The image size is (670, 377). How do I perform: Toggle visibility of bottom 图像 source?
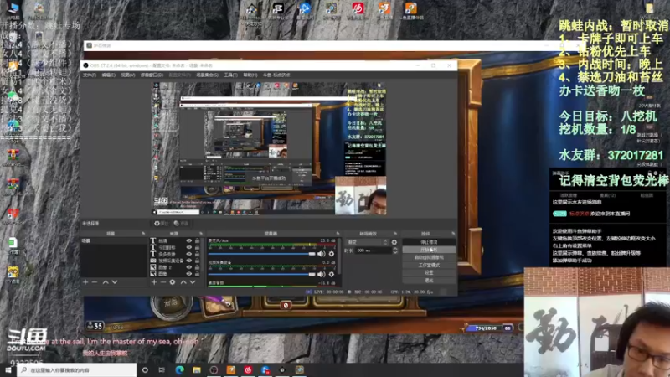189,274
